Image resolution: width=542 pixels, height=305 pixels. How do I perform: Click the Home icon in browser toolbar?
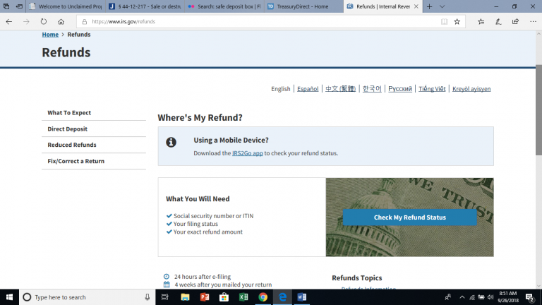[61, 21]
